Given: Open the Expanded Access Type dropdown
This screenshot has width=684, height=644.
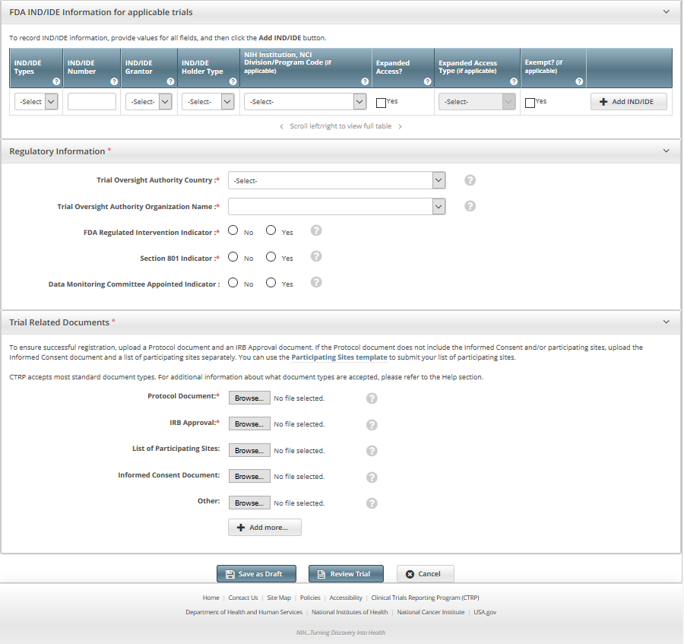Looking at the screenshot, I should coord(477,102).
